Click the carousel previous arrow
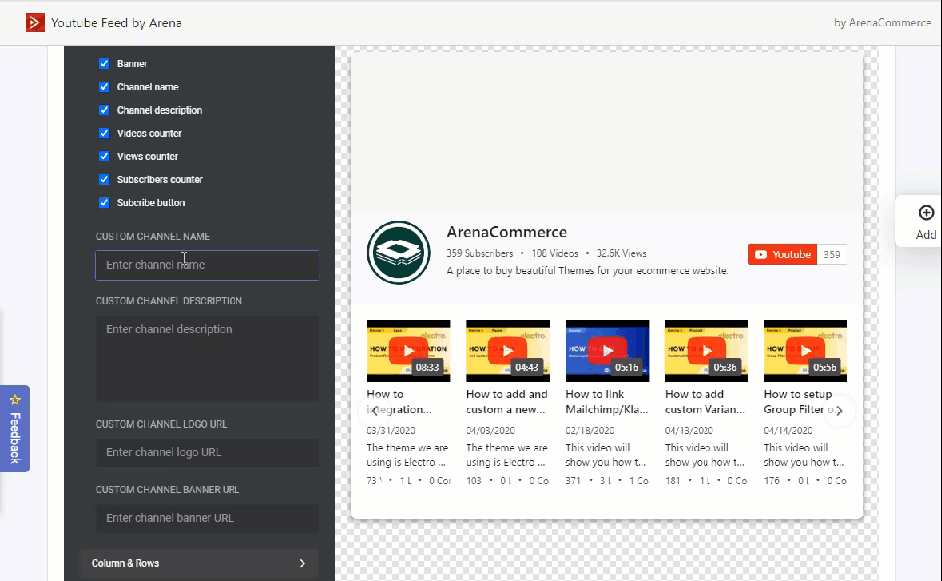The image size is (942, 581). point(374,411)
